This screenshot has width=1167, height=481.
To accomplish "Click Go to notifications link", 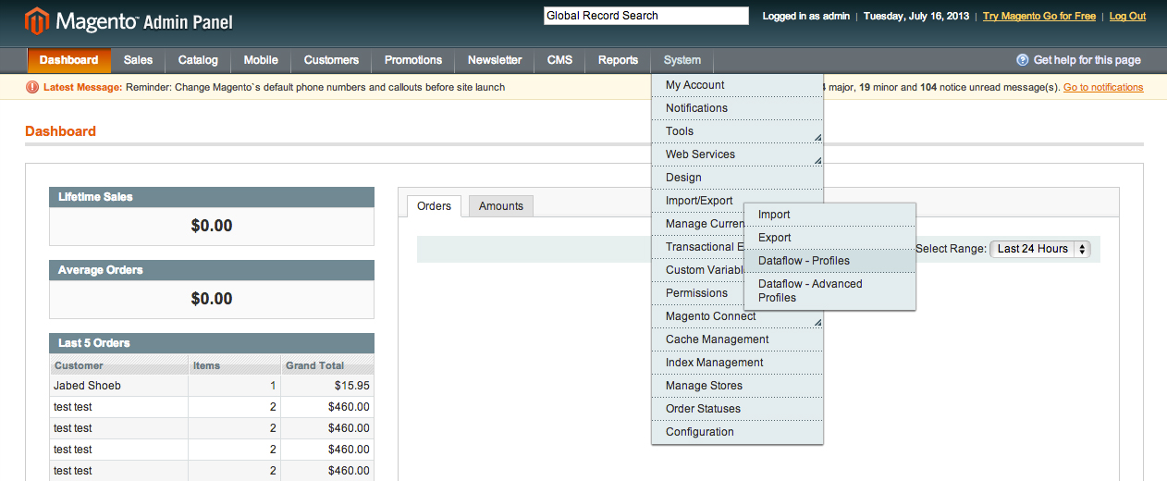I will 1103,87.
